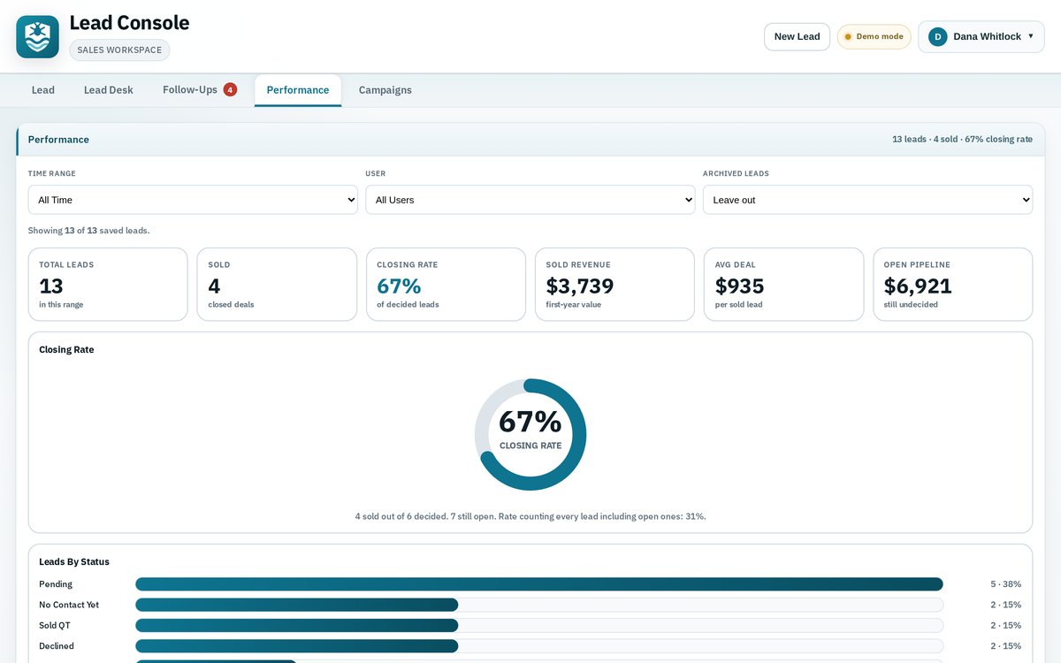This screenshot has width=1061, height=663.
Task: Click the Pending status bar
Action: coord(539,584)
